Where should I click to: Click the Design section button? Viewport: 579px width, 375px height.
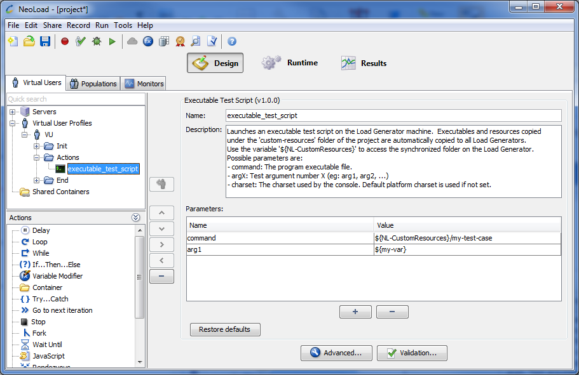tap(215, 63)
